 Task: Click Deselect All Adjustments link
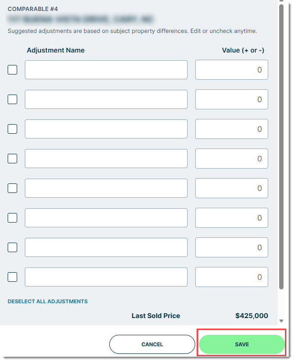click(x=48, y=301)
